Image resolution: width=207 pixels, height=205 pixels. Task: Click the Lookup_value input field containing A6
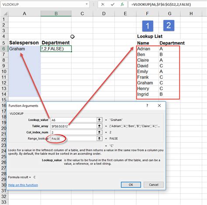pyautogui.click(x=73, y=120)
